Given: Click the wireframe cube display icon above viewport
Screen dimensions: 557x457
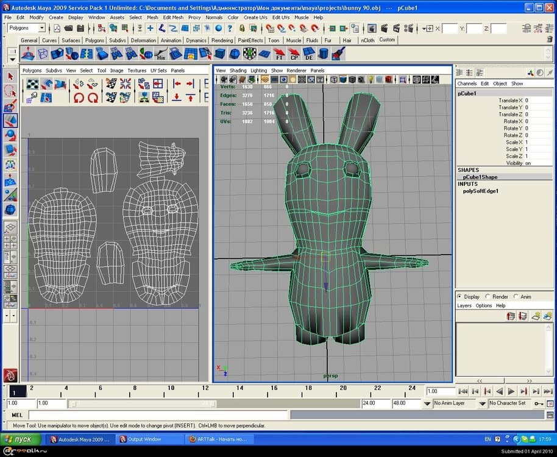Looking at the screenshot, I should point(333,79).
